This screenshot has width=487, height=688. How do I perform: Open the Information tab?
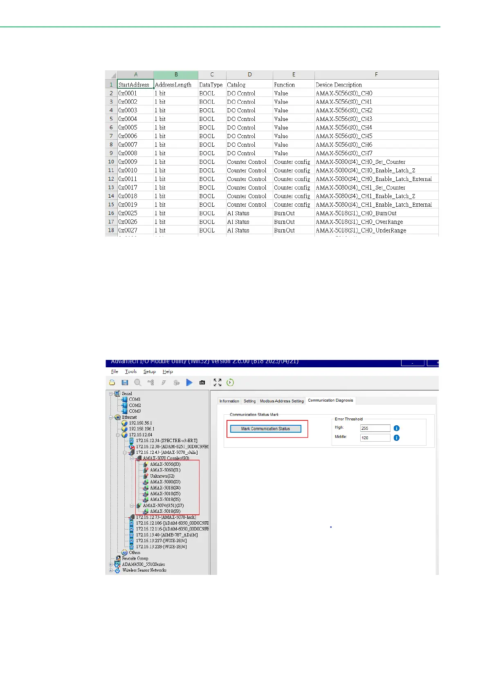(229, 401)
